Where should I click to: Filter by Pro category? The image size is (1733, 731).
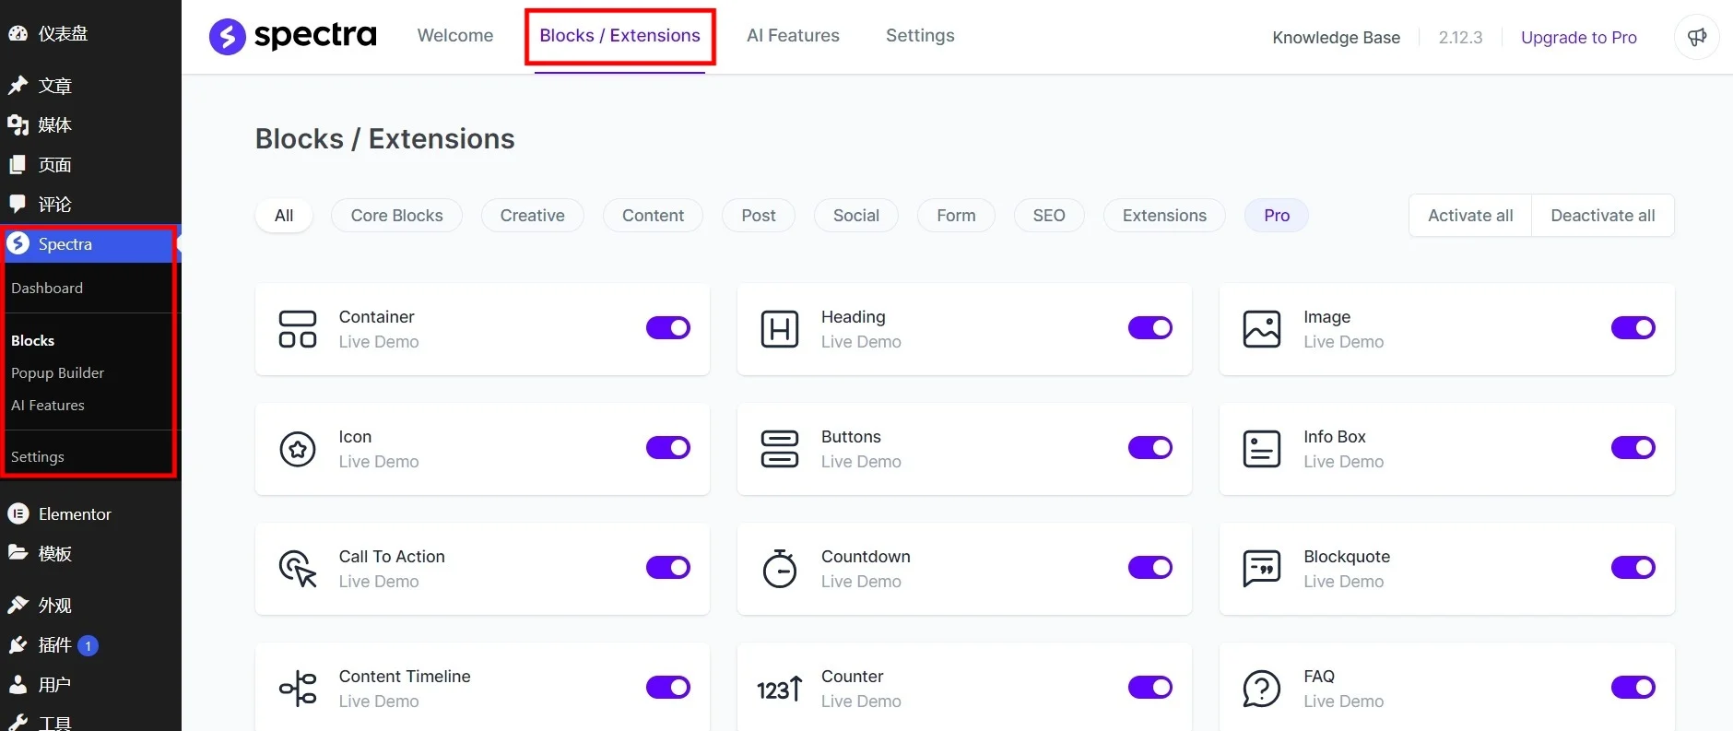click(x=1277, y=216)
